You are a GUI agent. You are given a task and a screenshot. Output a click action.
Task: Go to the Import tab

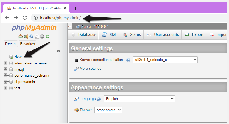coord(217,35)
